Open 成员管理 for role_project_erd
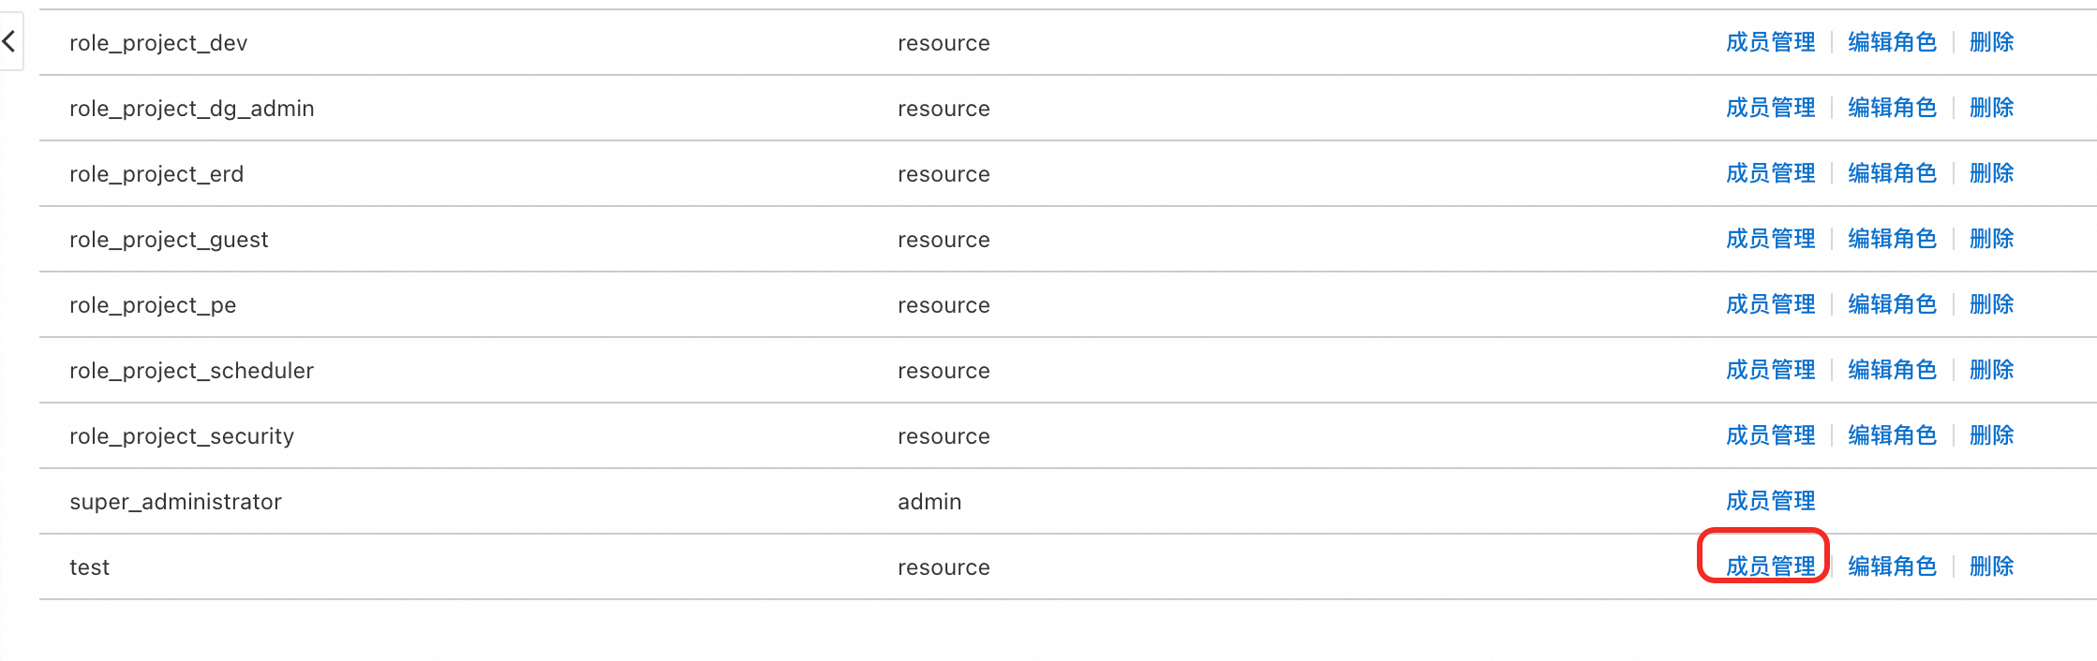Viewport: 2097px width, 661px height. 1770,173
